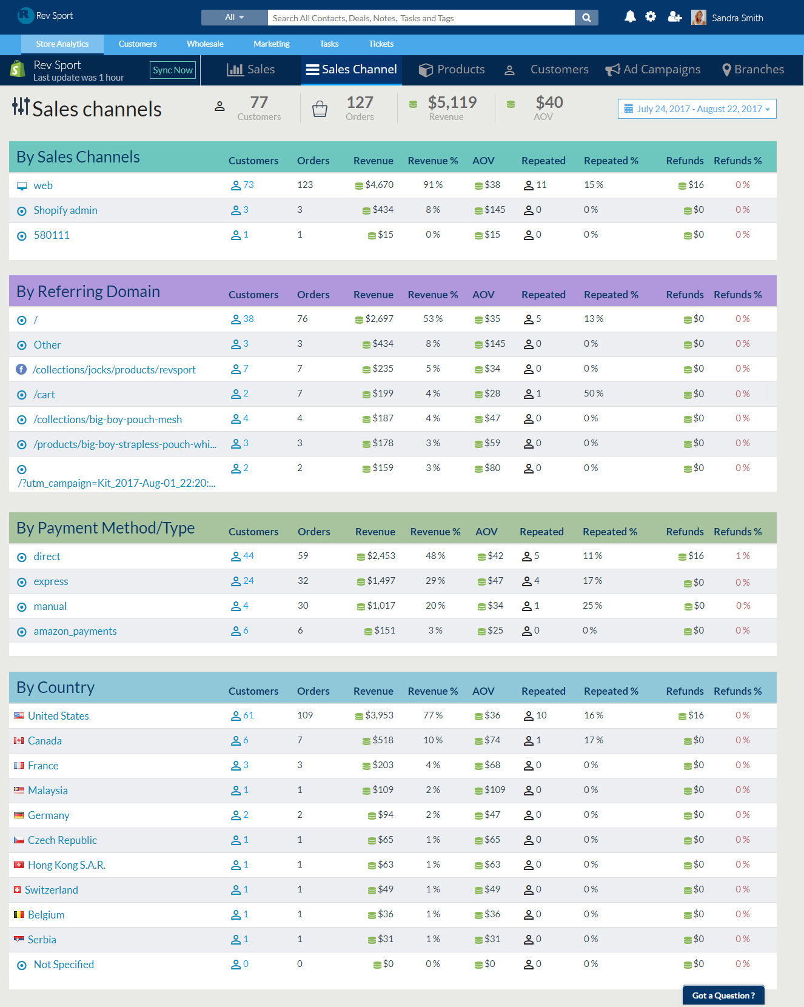Open the date range picker dropdown
Image resolution: width=804 pixels, height=1007 pixels.
pyautogui.click(x=697, y=109)
